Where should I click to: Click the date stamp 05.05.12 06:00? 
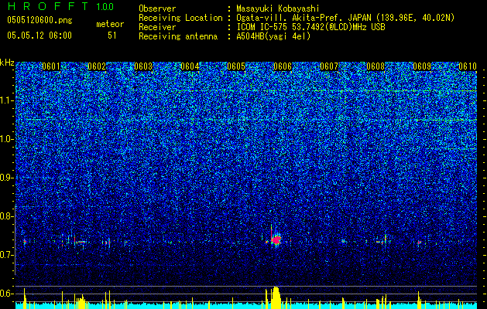coord(39,36)
